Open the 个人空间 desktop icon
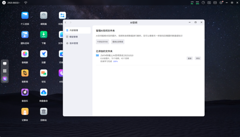 coord(25,15)
